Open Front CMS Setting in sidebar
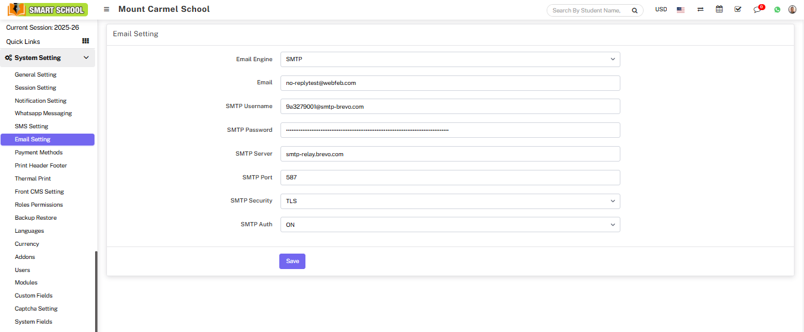Image resolution: width=804 pixels, height=332 pixels. [x=39, y=192]
